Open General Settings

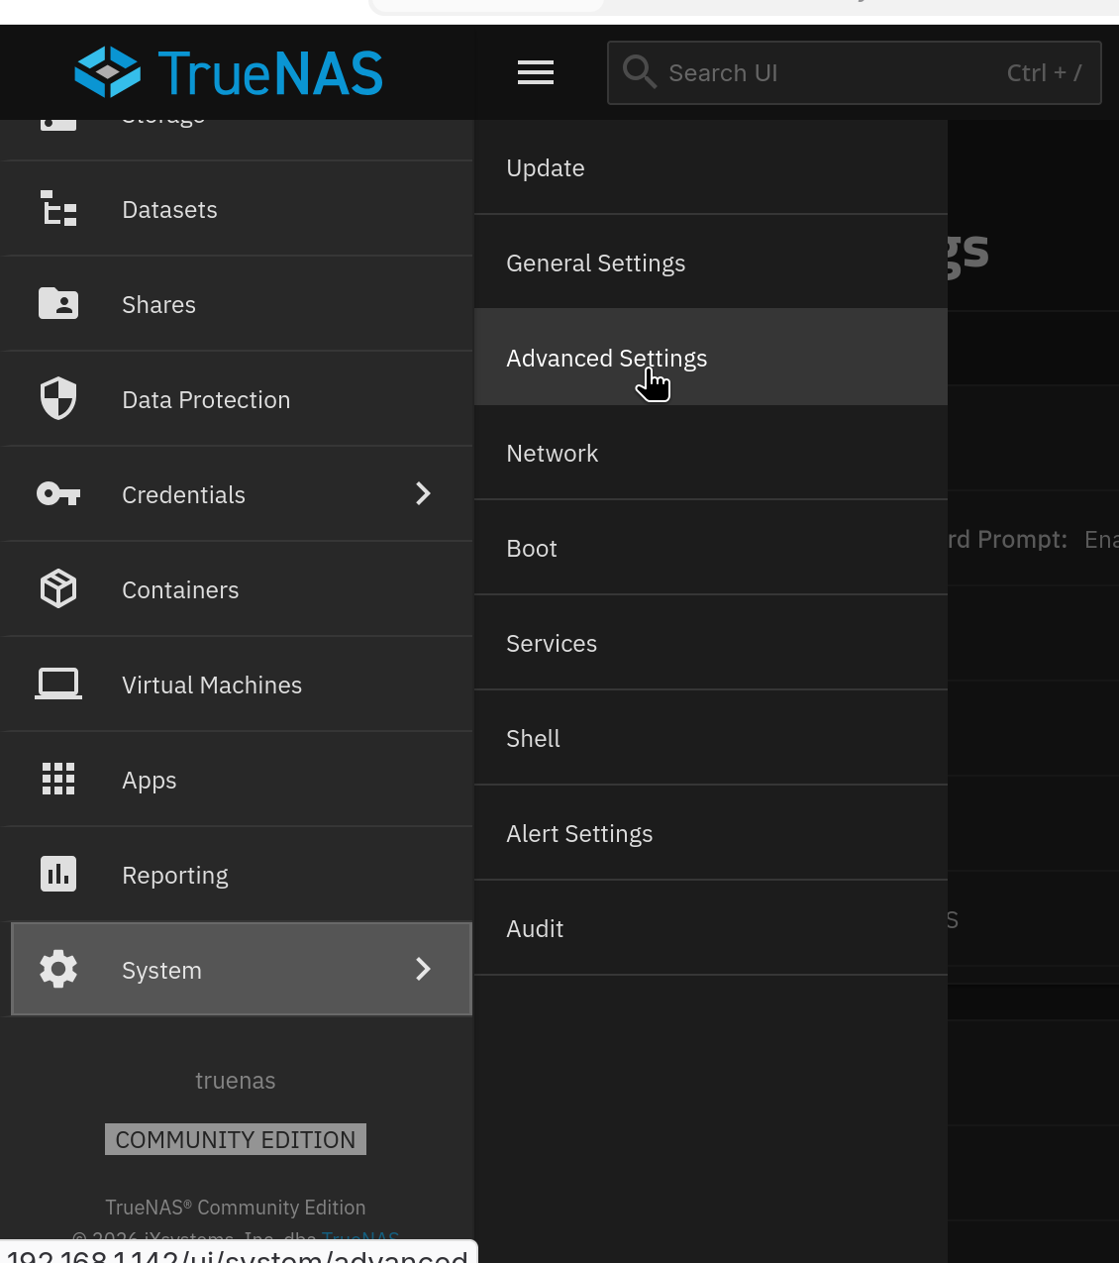711,263
